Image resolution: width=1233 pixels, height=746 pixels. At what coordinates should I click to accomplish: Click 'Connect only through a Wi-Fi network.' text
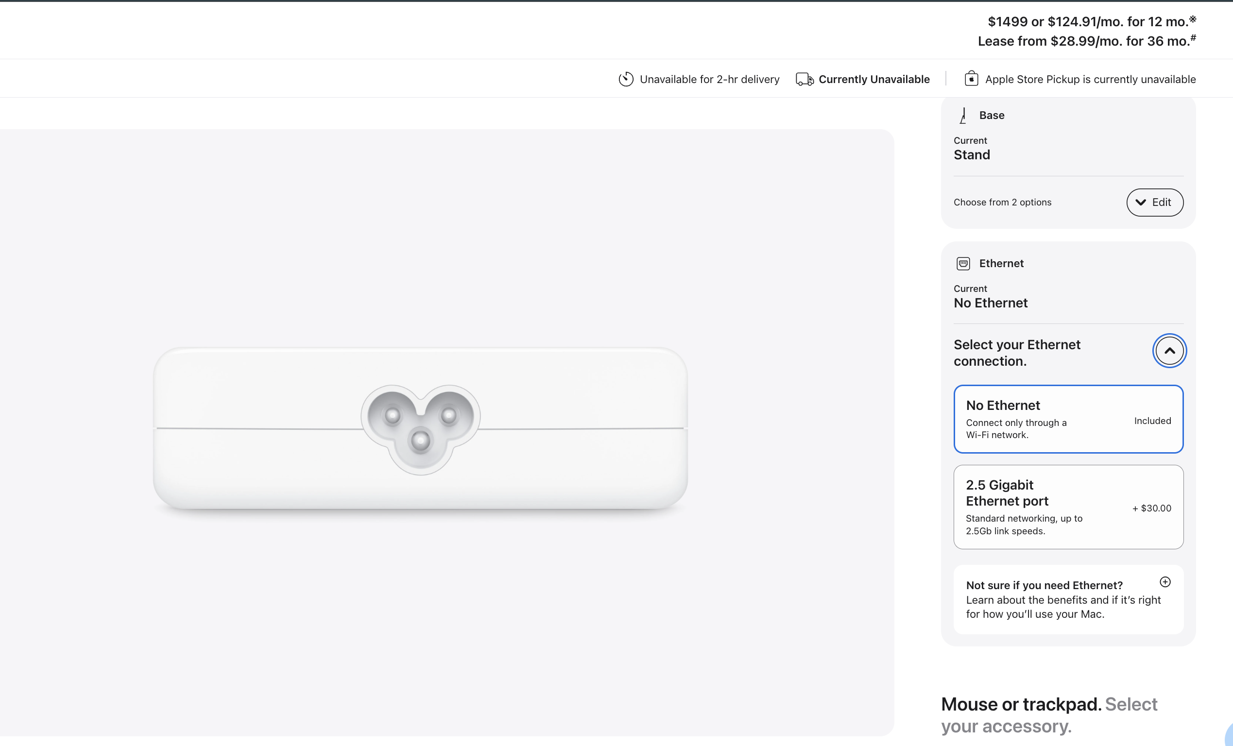1016,429
